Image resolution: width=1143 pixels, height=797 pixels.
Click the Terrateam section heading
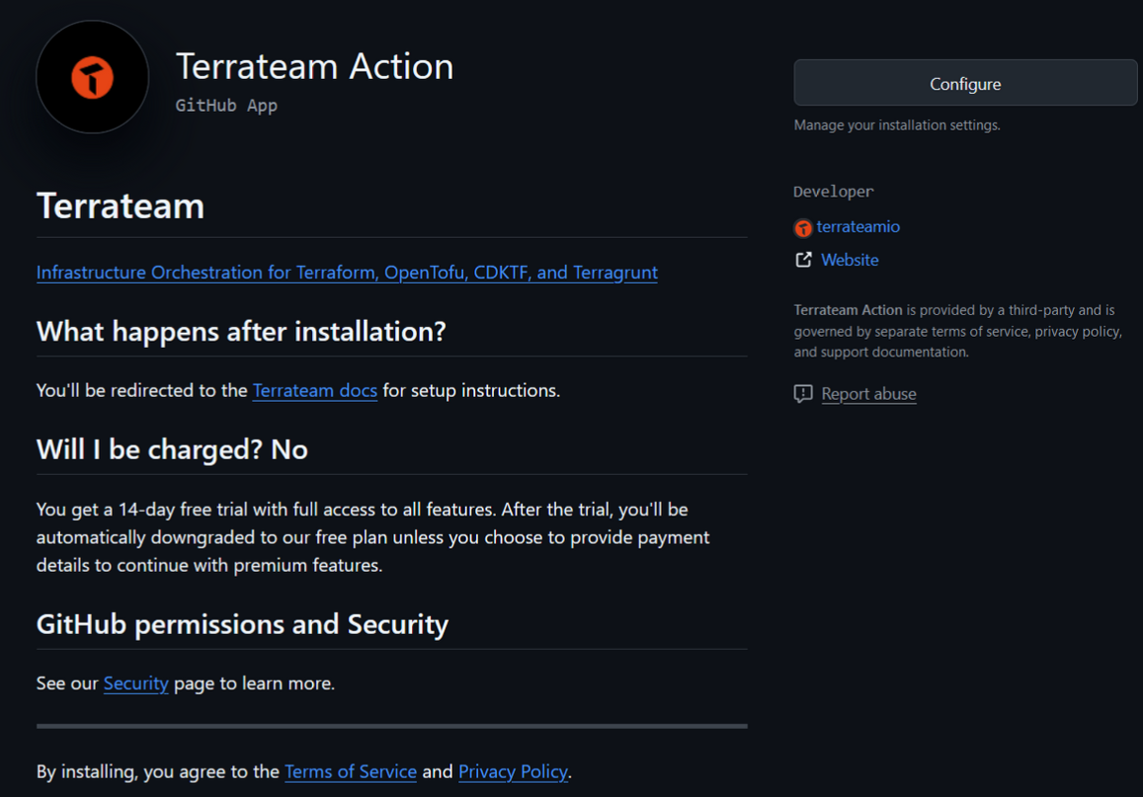click(121, 206)
